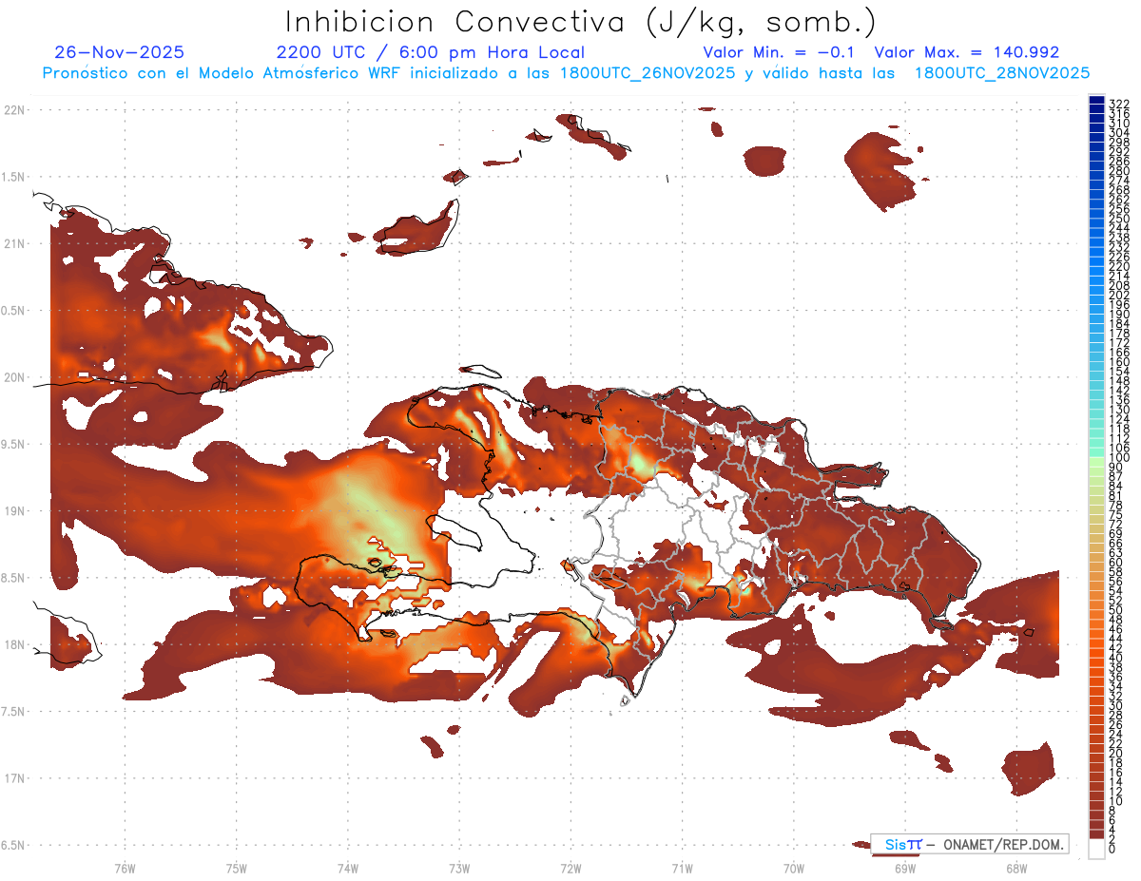Click the "69W" longitude label
The width and height of the screenshot is (1141, 881).
pyautogui.click(x=905, y=867)
